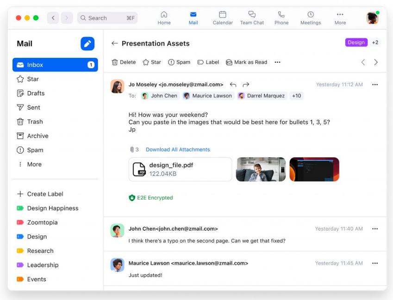Expand the +2 additional labels

tap(375, 42)
